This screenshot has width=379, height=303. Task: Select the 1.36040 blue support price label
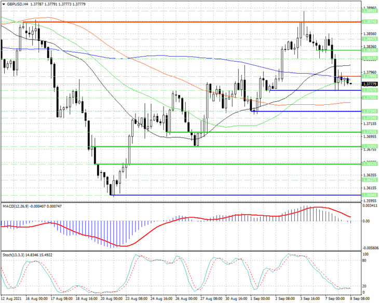[369, 195]
